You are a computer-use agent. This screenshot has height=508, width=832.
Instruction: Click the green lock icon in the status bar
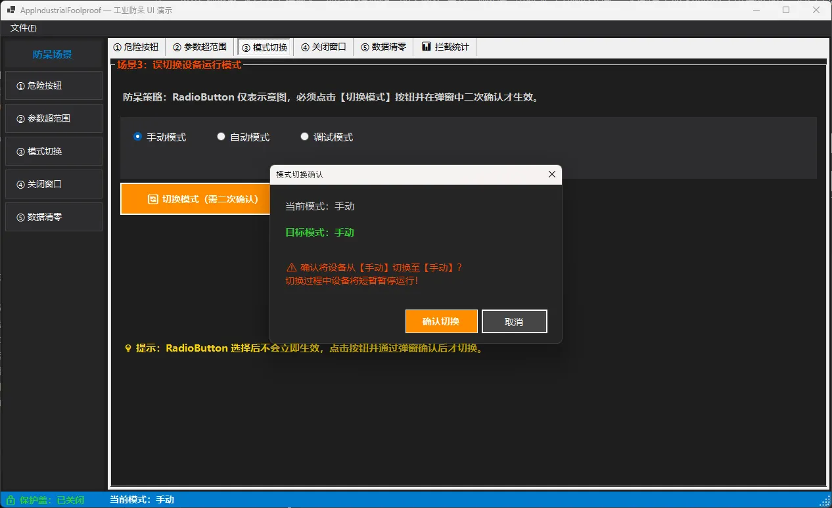(11, 500)
